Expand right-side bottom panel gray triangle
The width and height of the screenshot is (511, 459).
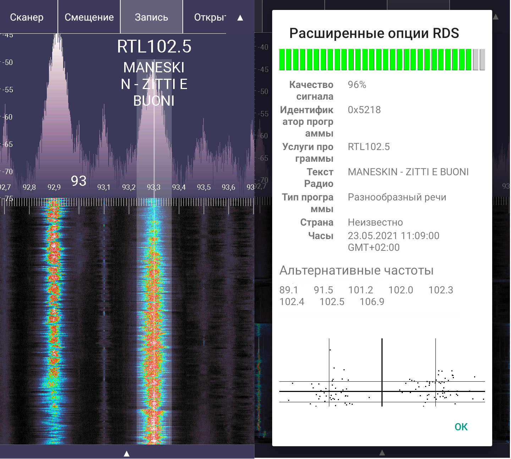382,453
